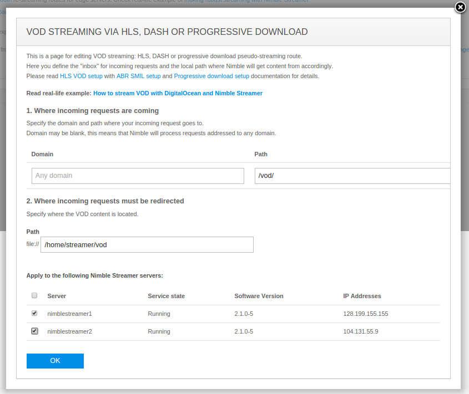Click heading Where incoming requests must be redirected
Screen dimensions: 469x394
click(105, 201)
